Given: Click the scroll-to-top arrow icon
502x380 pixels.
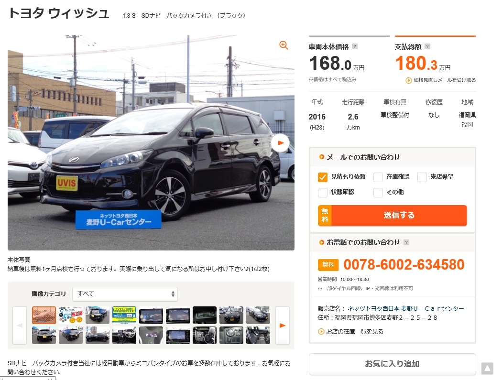Looking at the screenshot, I should pos(487,369).
